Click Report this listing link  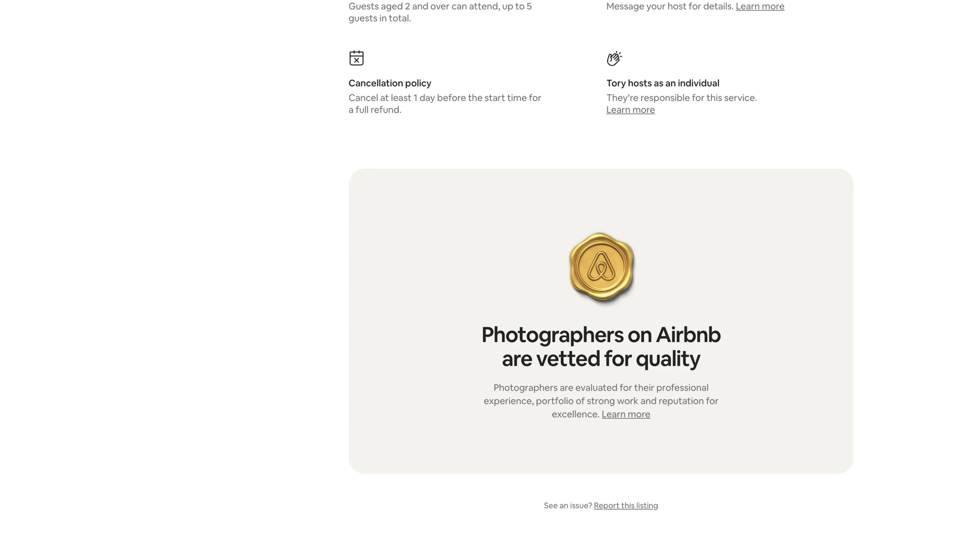[625, 506]
